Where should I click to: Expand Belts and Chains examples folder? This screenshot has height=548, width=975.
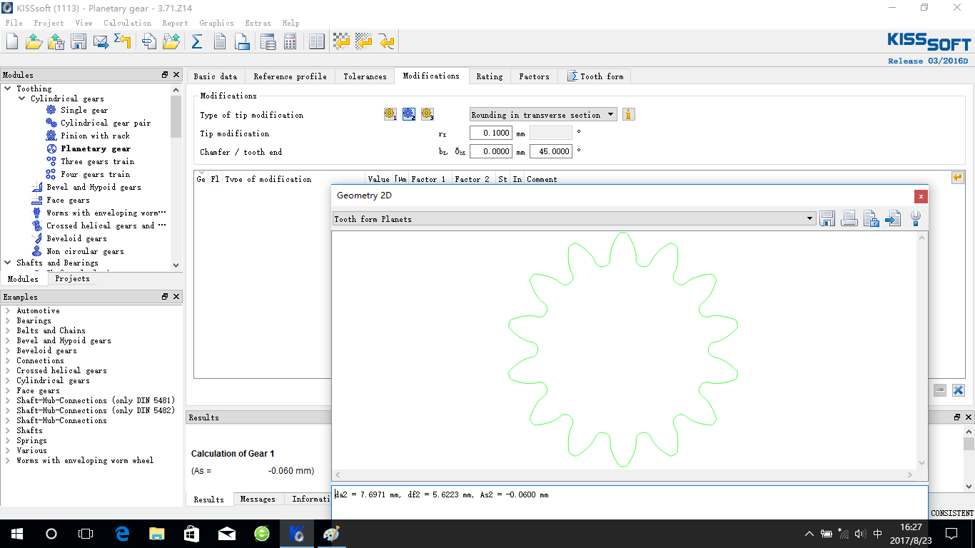(x=8, y=330)
